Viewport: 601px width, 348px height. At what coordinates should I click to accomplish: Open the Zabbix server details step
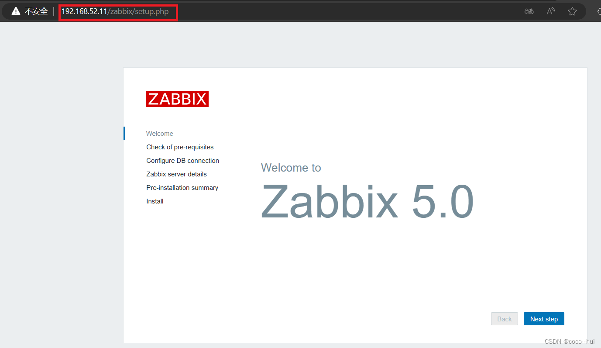pyautogui.click(x=176, y=174)
